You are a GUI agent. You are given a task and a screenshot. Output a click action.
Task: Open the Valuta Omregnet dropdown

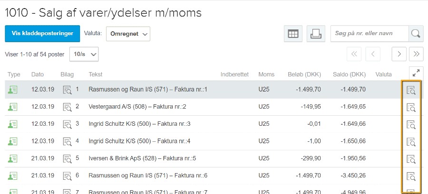coord(128,34)
